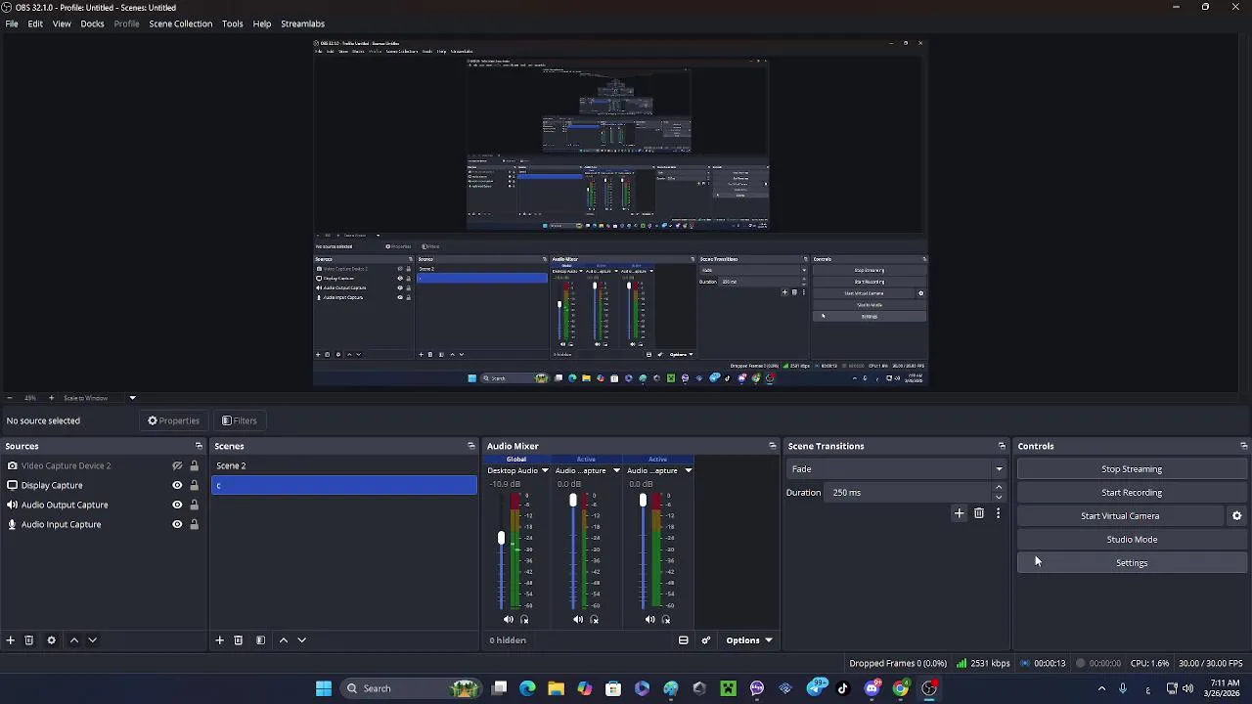The height and width of the screenshot is (704, 1252).
Task: Add a configurable transition with the plus icon
Action: click(x=960, y=513)
